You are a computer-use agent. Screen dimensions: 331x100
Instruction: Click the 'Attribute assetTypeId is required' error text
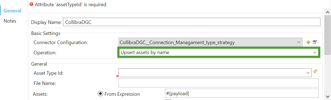(x=71, y=4)
